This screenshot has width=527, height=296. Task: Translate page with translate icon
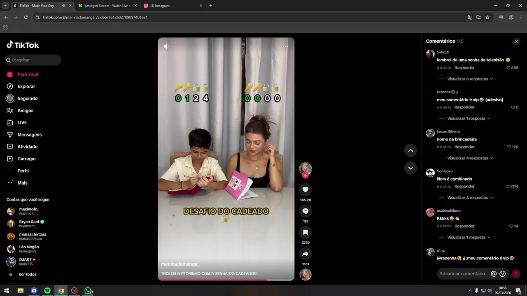point(470,17)
